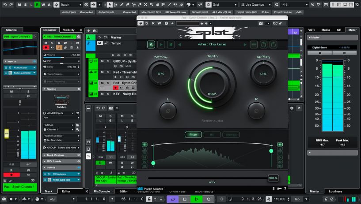Start playback with the transport Play button
The height and width of the screenshot is (204, 361).
[196, 199]
